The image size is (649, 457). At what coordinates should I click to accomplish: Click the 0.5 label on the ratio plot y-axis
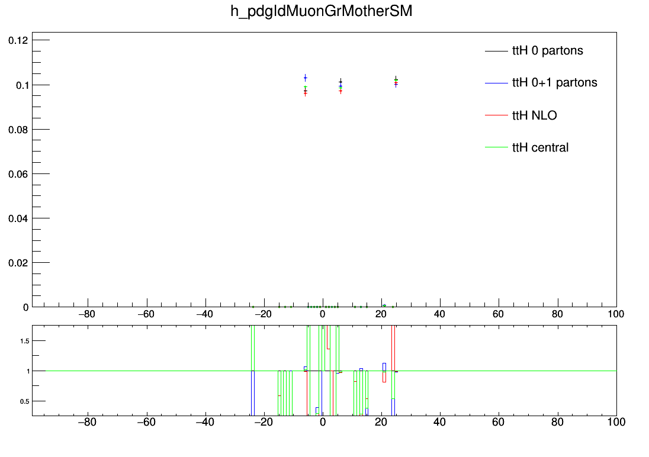[25, 401]
